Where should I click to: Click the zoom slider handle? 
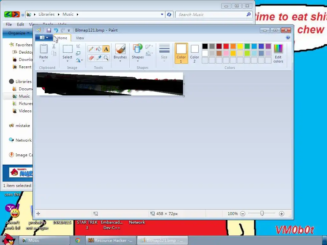(262, 213)
